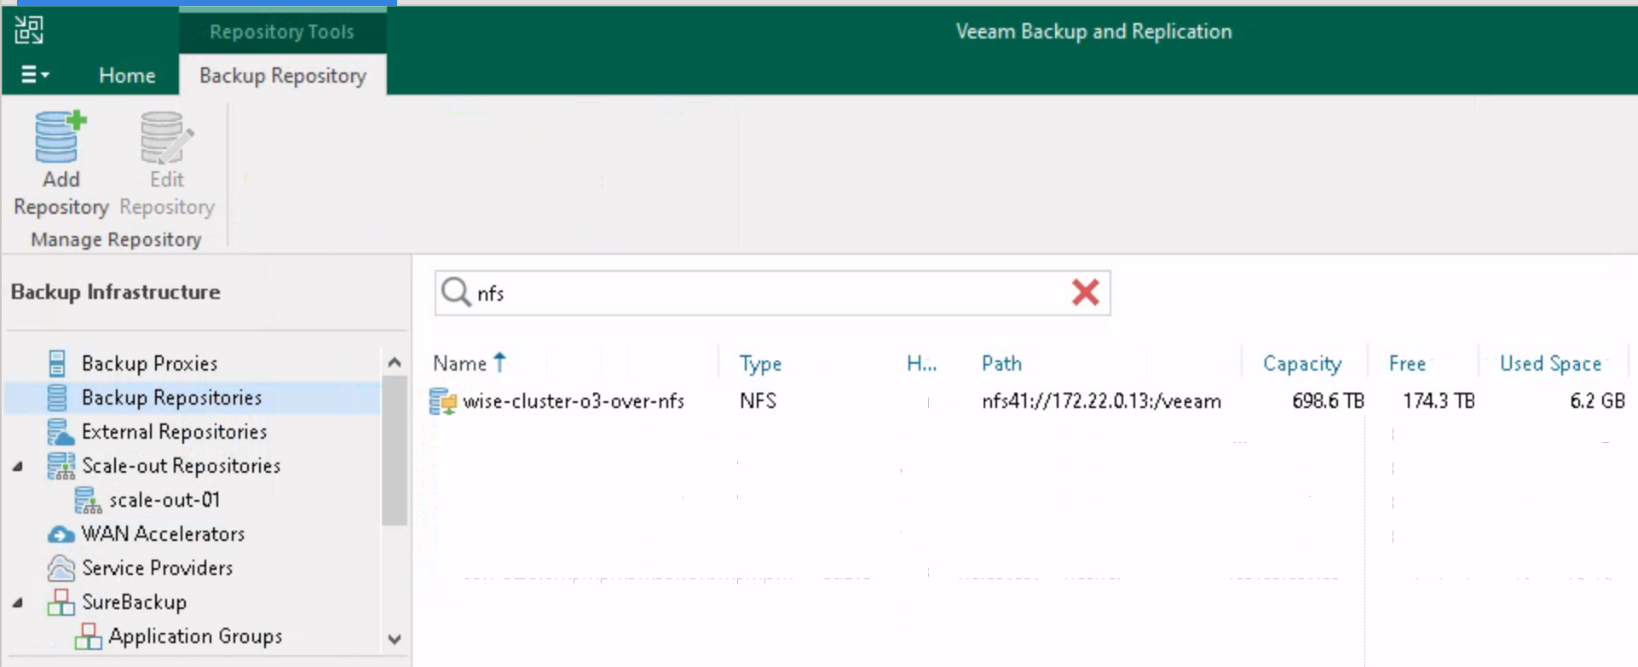
Task: Click the Name column sort arrow
Action: tap(499, 362)
